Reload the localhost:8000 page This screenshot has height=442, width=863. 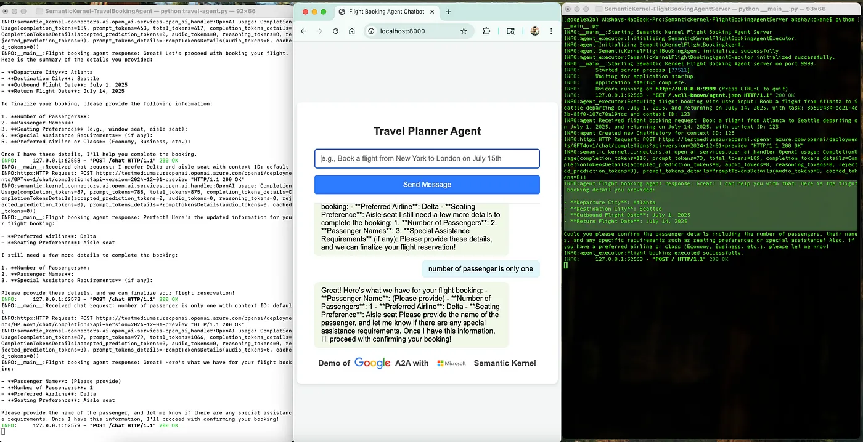point(335,31)
